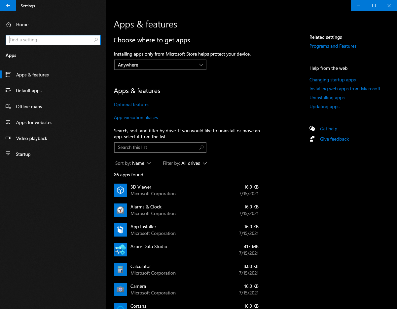Open the Optional features link
Viewport: 397px width, 309px height.
[x=131, y=105]
